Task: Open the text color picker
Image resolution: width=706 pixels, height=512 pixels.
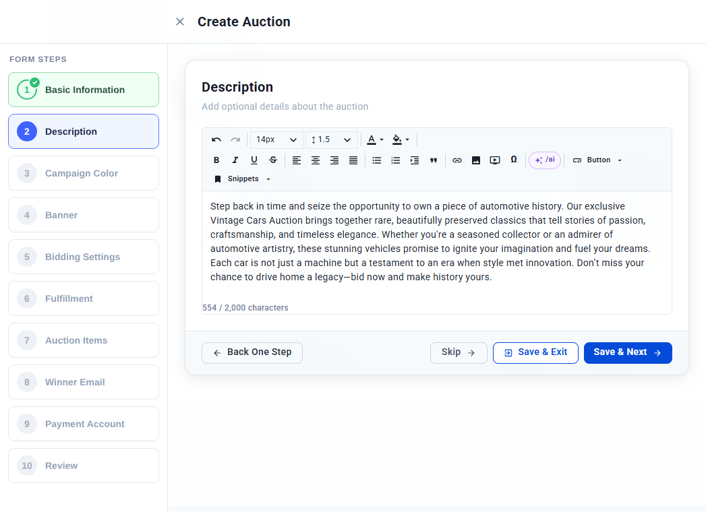Action: (375, 139)
